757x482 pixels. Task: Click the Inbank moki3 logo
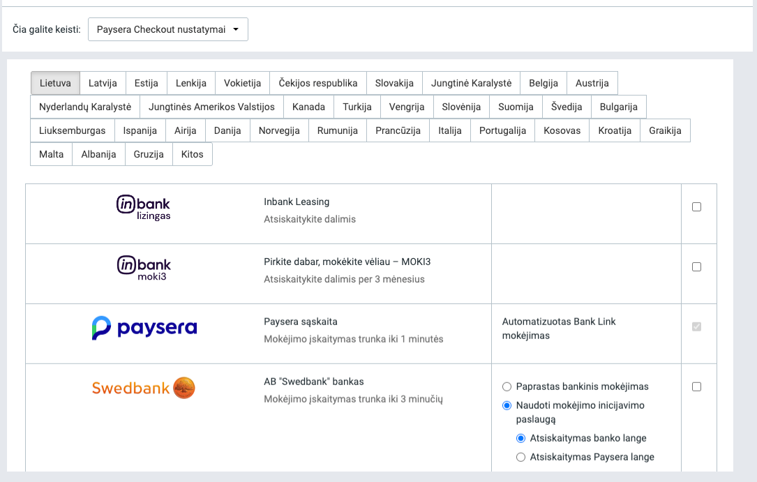[x=143, y=268]
